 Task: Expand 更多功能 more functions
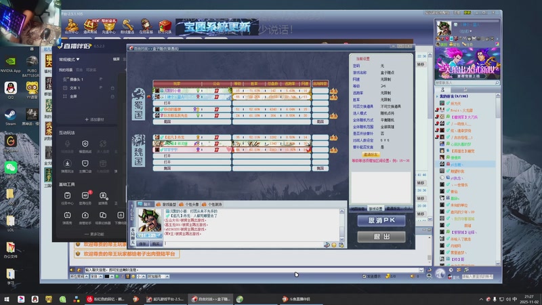click(x=94, y=234)
